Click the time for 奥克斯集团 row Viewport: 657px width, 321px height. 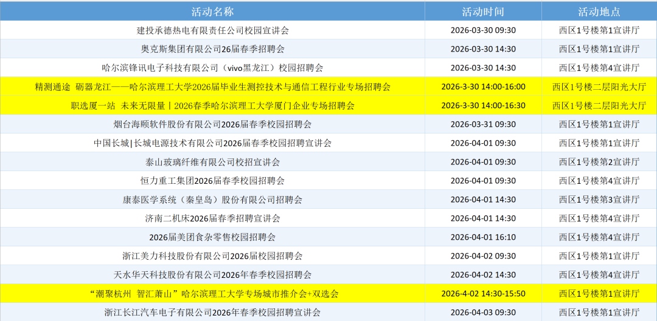pyautogui.click(x=483, y=49)
